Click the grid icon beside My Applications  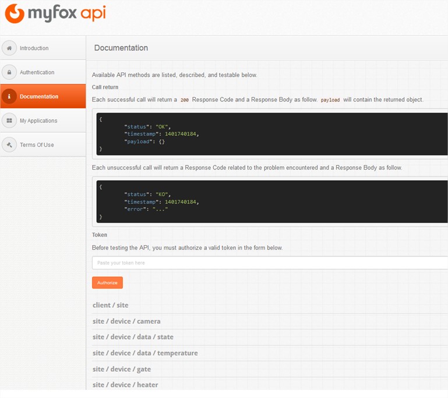pyautogui.click(x=9, y=121)
